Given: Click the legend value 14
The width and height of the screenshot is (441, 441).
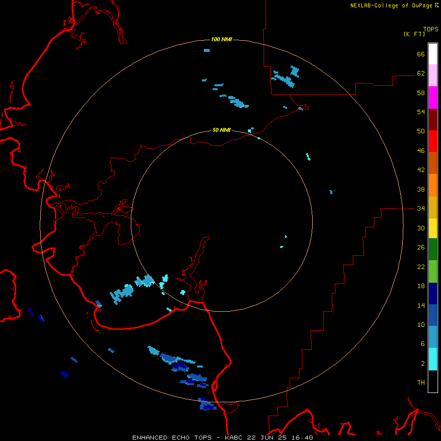Looking at the screenshot, I should click(x=421, y=305).
